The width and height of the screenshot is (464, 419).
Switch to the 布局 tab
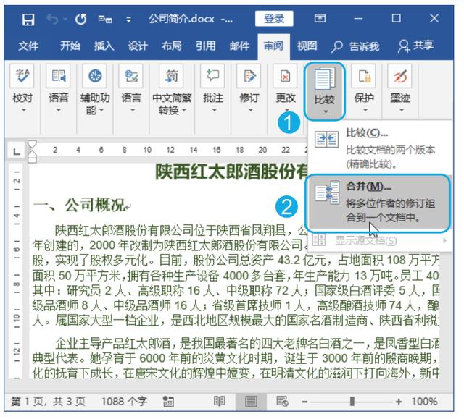click(x=172, y=46)
